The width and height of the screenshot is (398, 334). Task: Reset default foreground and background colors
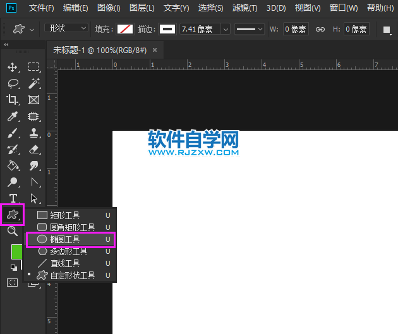(13, 267)
